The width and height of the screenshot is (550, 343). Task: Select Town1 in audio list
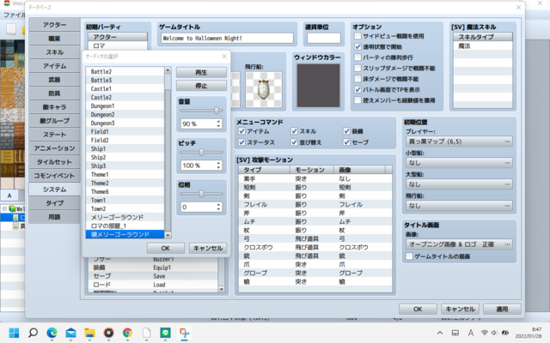pyautogui.click(x=125, y=200)
